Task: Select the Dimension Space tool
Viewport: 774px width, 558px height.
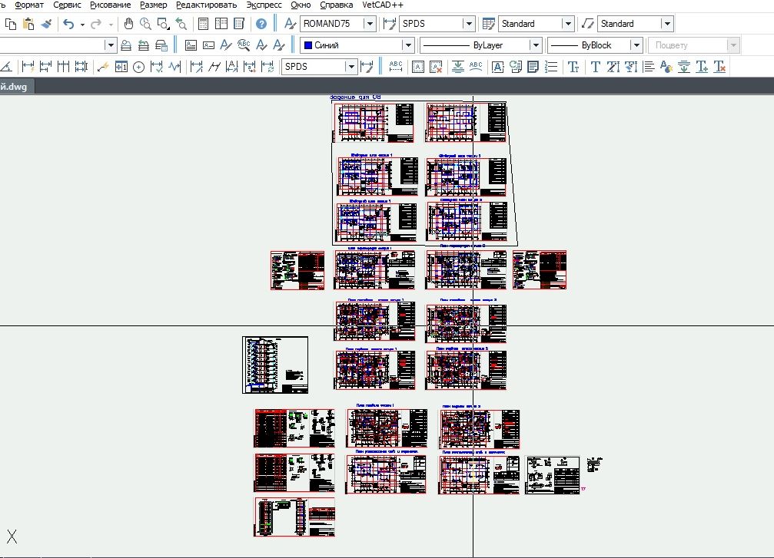Action: pyautogui.click(x=81, y=67)
